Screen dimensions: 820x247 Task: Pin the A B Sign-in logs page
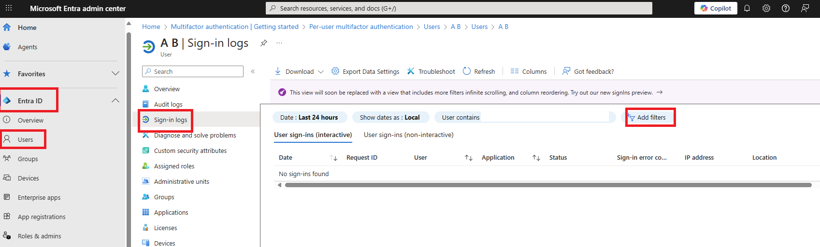[x=263, y=43]
